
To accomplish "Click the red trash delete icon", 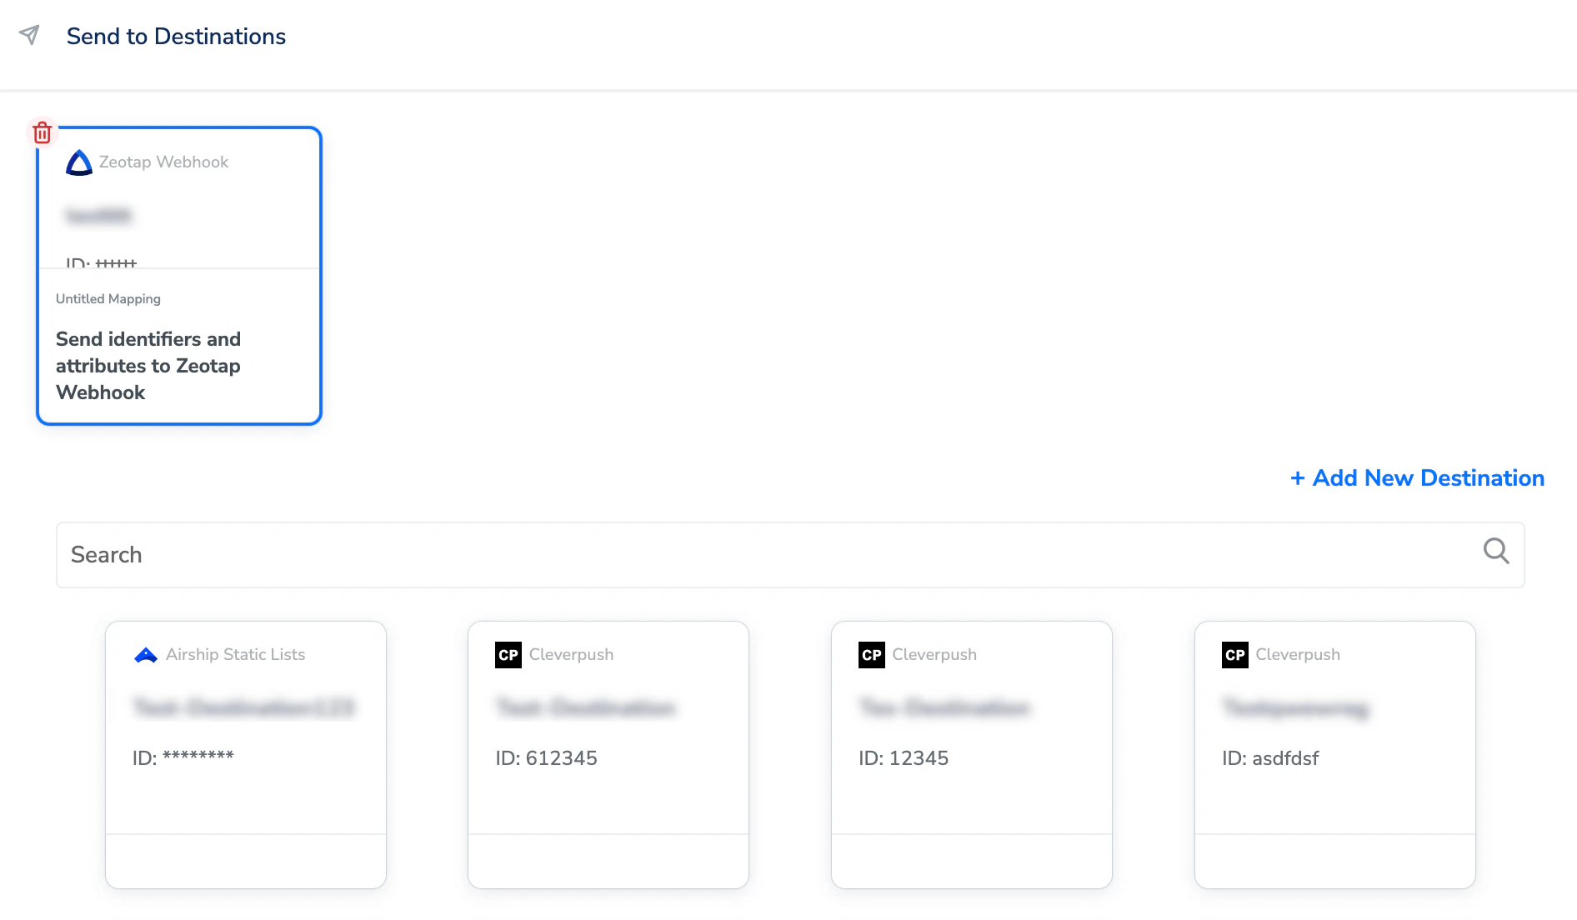I will (43, 132).
